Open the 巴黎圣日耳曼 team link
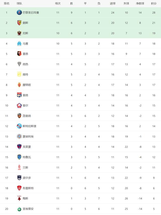The width and height of the screenshot is (161, 215). click(31, 12)
